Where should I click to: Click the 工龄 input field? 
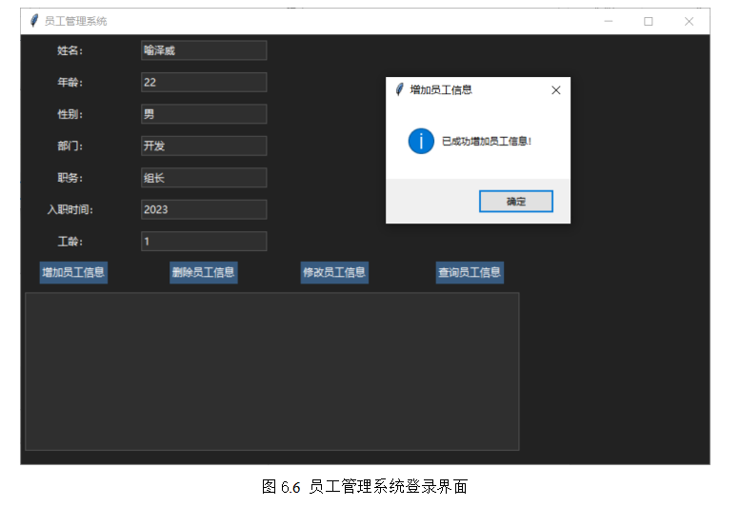(x=204, y=242)
